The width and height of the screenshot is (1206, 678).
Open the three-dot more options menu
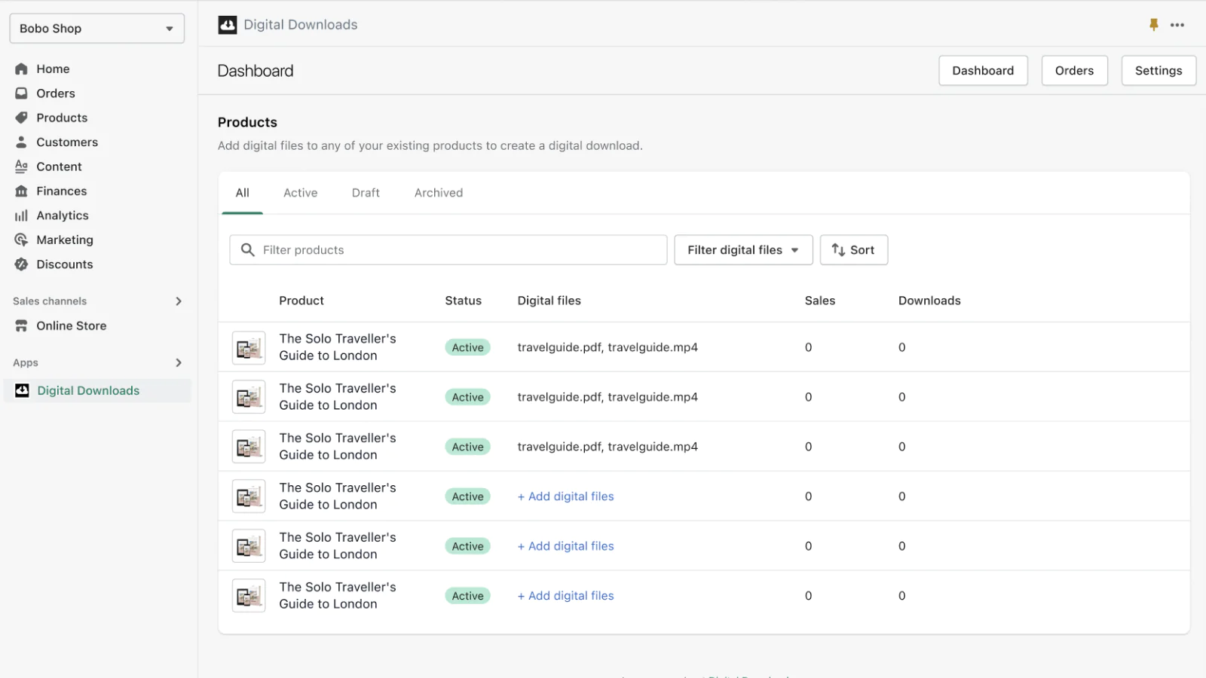1177,25
